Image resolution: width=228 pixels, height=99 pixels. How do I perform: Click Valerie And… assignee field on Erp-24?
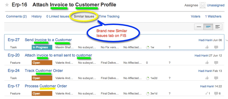point(64,78)
